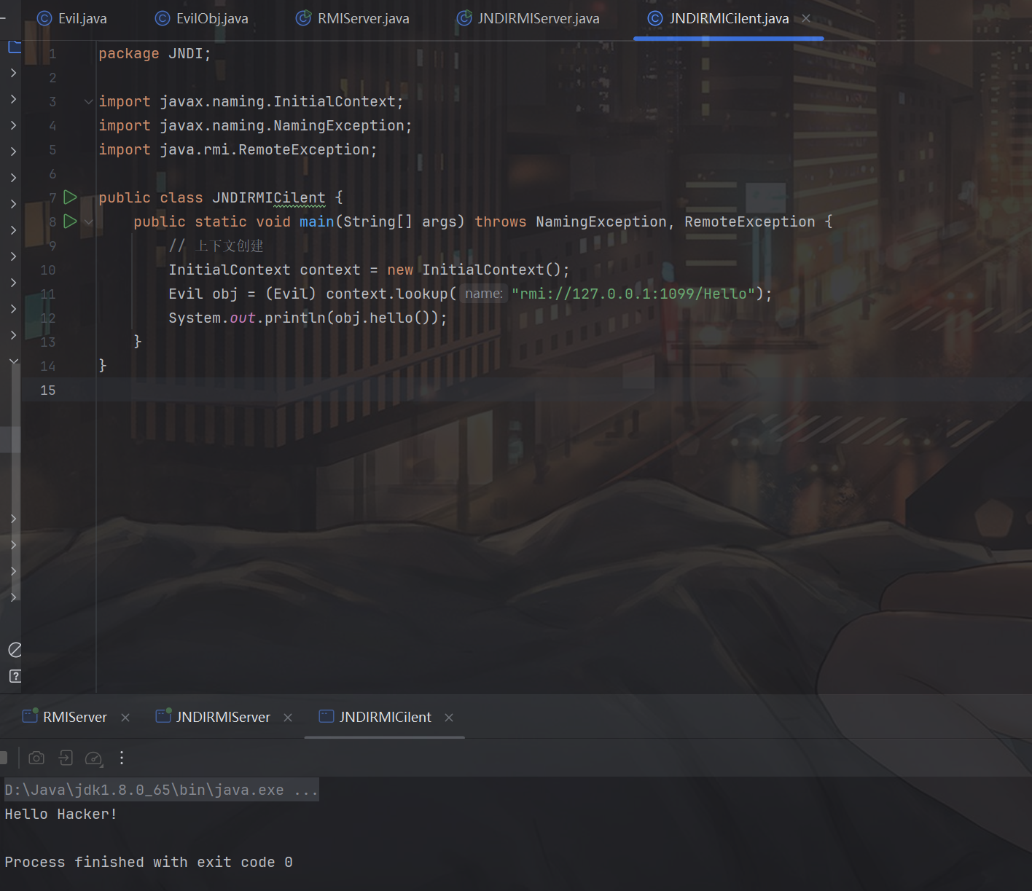This screenshot has height=891, width=1032.
Task: Click the stop process square button
Action: coord(3,758)
